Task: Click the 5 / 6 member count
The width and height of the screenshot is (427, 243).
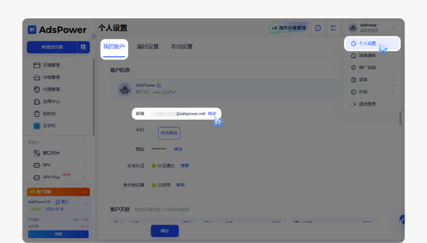Action: click(x=85, y=226)
